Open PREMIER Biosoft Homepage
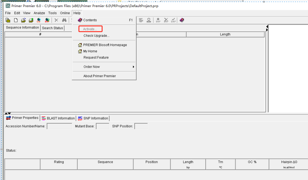The height and width of the screenshot is (180, 308). [x=104, y=45]
